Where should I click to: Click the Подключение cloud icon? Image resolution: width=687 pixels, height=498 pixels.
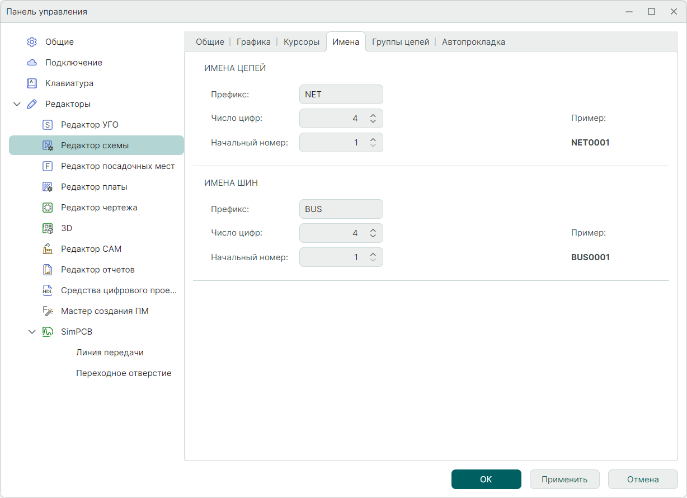point(32,63)
